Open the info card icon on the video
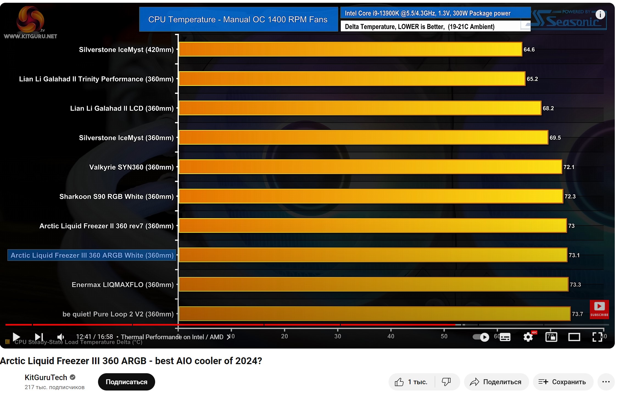The width and height of the screenshot is (617, 396). 600,14
